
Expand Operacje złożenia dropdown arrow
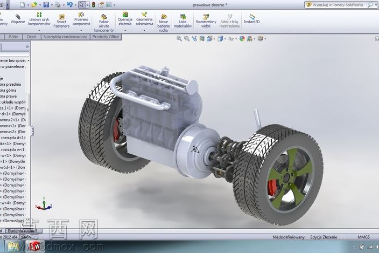(125, 31)
